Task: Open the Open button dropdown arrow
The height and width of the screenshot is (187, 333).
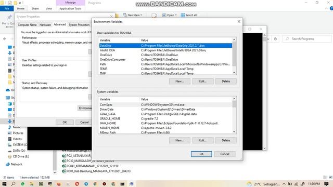Action: click(x=176, y=15)
